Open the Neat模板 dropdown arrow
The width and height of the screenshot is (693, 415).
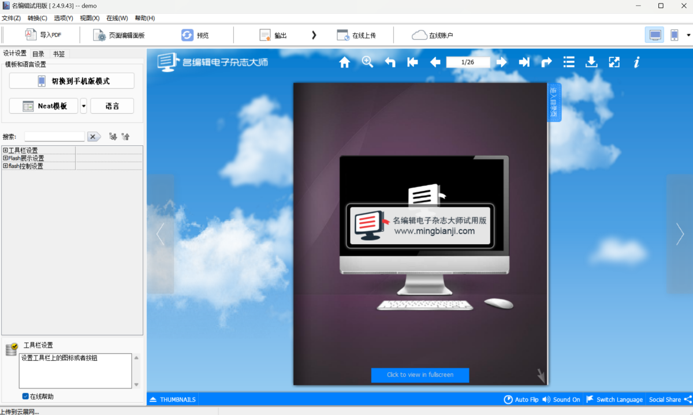84,106
